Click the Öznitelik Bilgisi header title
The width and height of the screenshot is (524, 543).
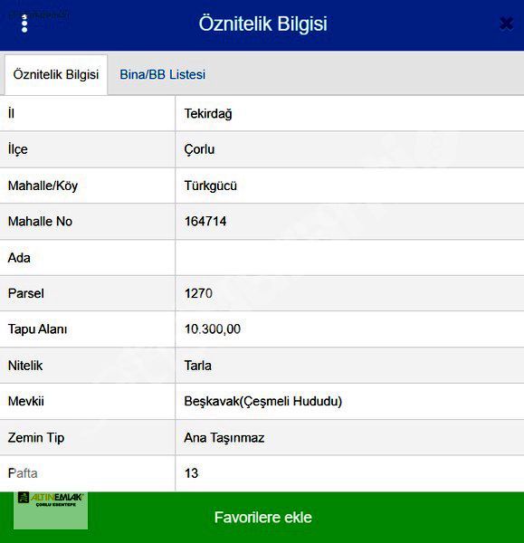262,24
